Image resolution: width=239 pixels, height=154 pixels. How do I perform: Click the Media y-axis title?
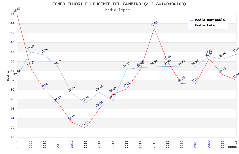8,76
